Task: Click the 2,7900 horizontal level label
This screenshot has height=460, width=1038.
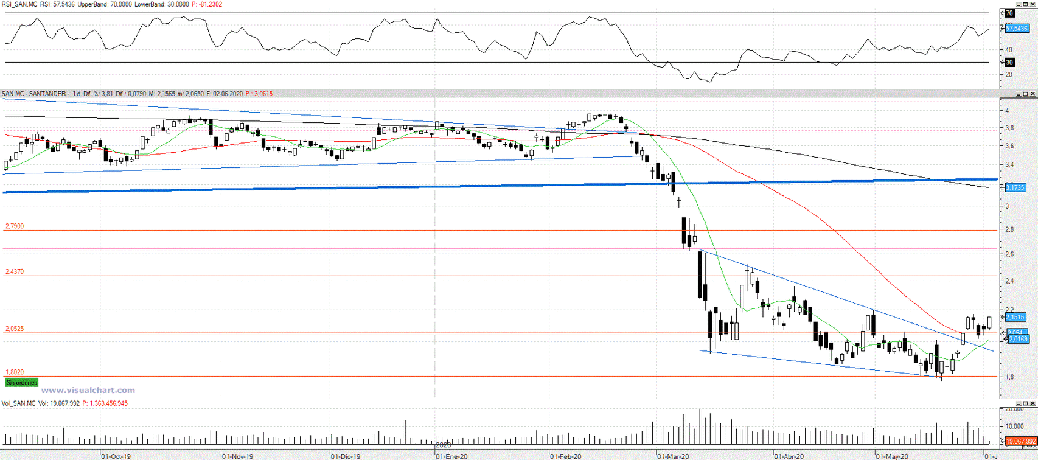Action: [15, 226]
